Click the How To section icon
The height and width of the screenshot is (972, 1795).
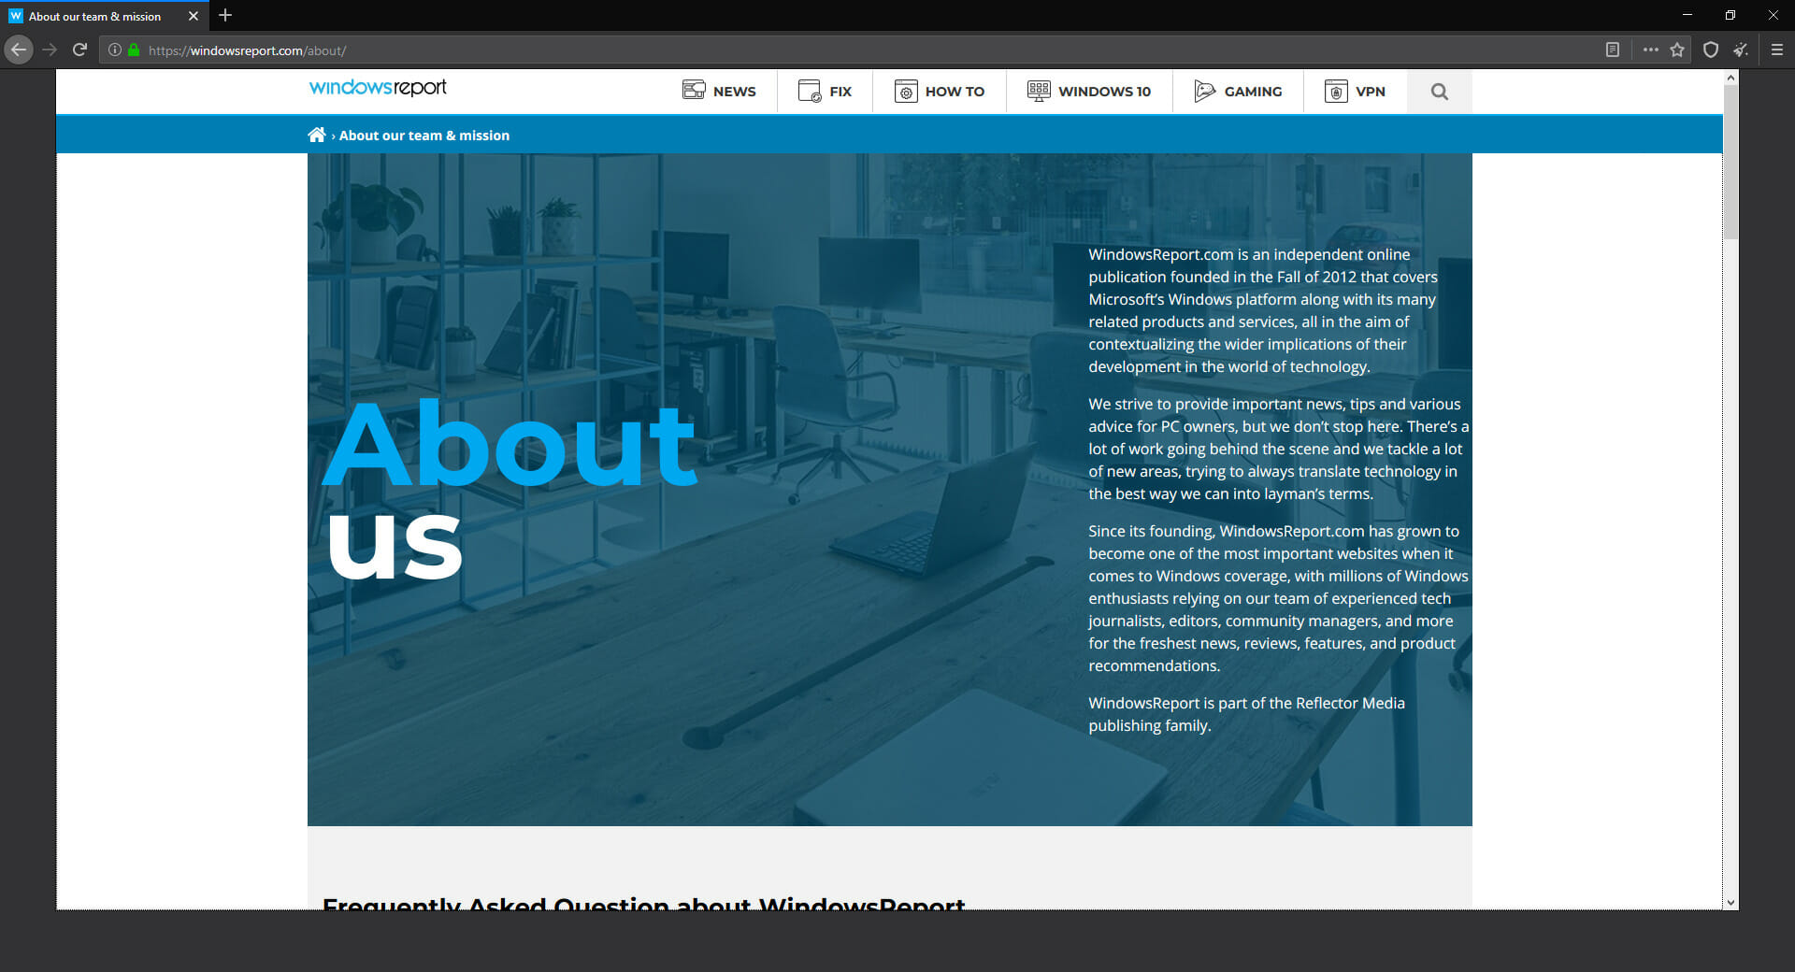[906, 91]
